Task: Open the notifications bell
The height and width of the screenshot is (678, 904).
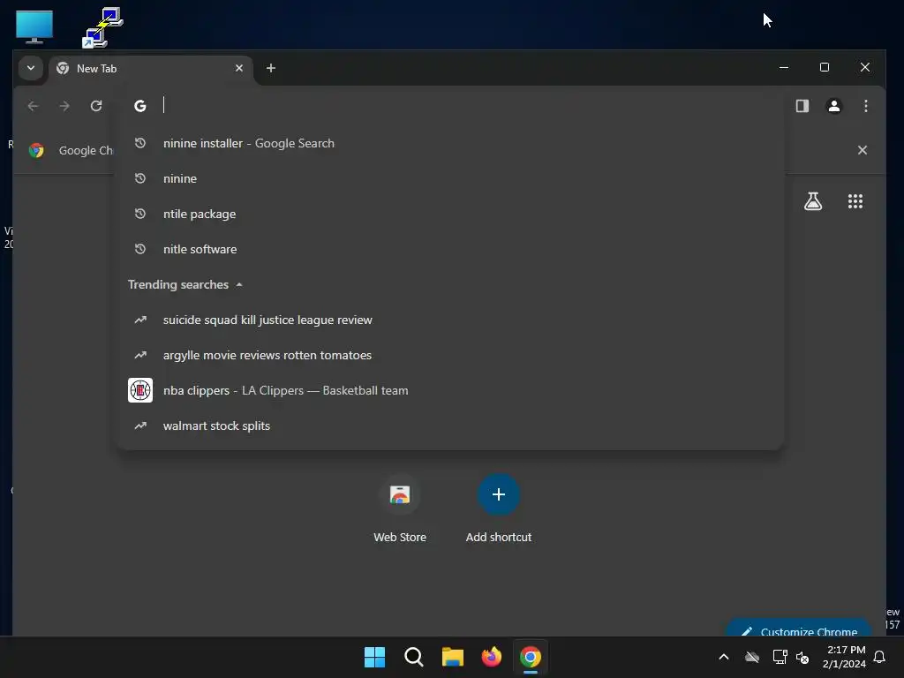Action: pos(879,657)
